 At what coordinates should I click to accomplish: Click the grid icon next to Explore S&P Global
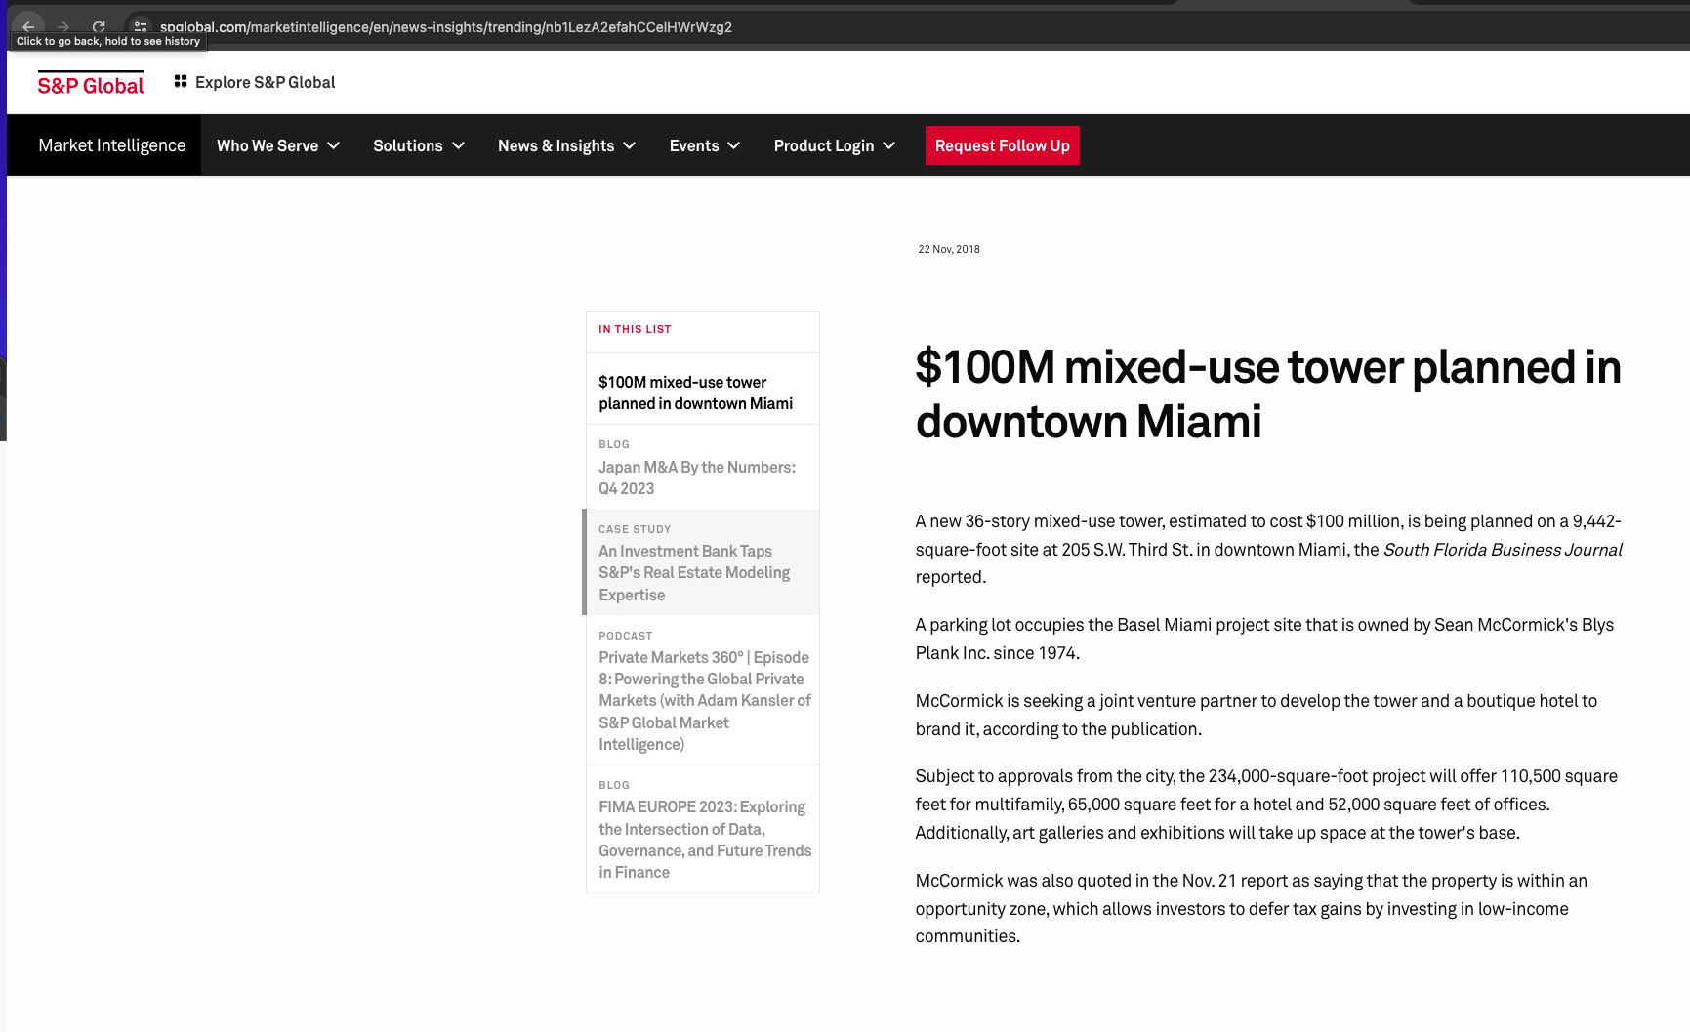(181, 81)
